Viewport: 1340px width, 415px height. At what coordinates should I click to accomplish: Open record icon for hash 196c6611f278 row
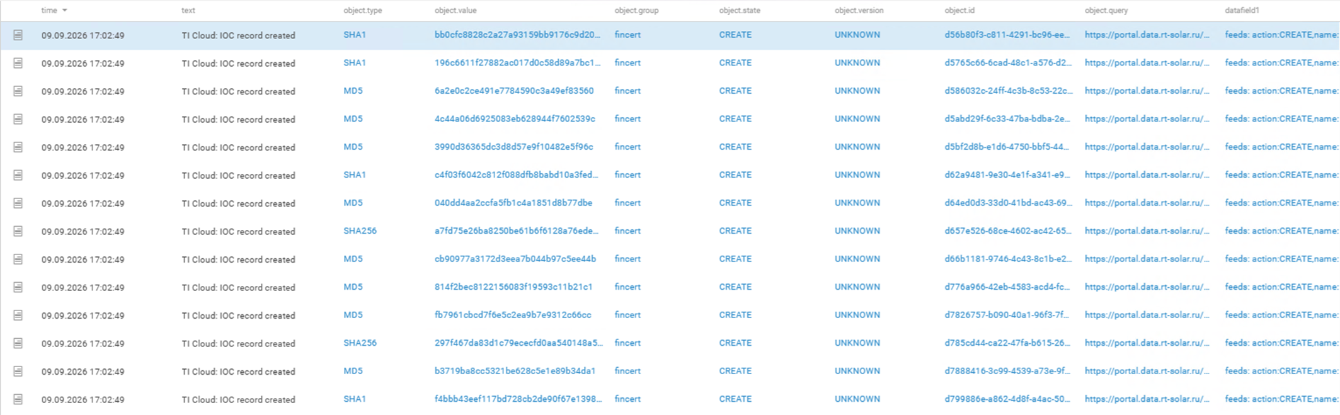pos(18,63)
